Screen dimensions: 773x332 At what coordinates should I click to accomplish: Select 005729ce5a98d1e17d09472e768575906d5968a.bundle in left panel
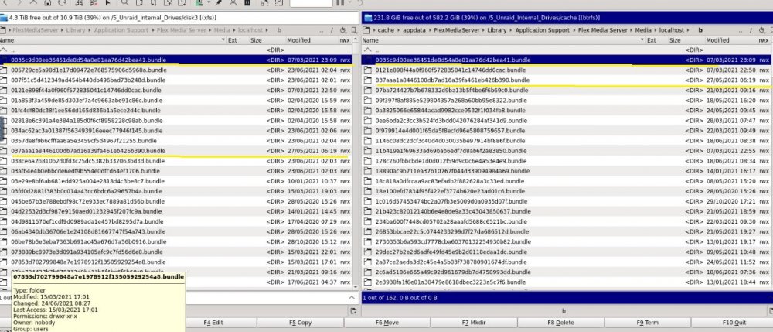pos(176,70)
